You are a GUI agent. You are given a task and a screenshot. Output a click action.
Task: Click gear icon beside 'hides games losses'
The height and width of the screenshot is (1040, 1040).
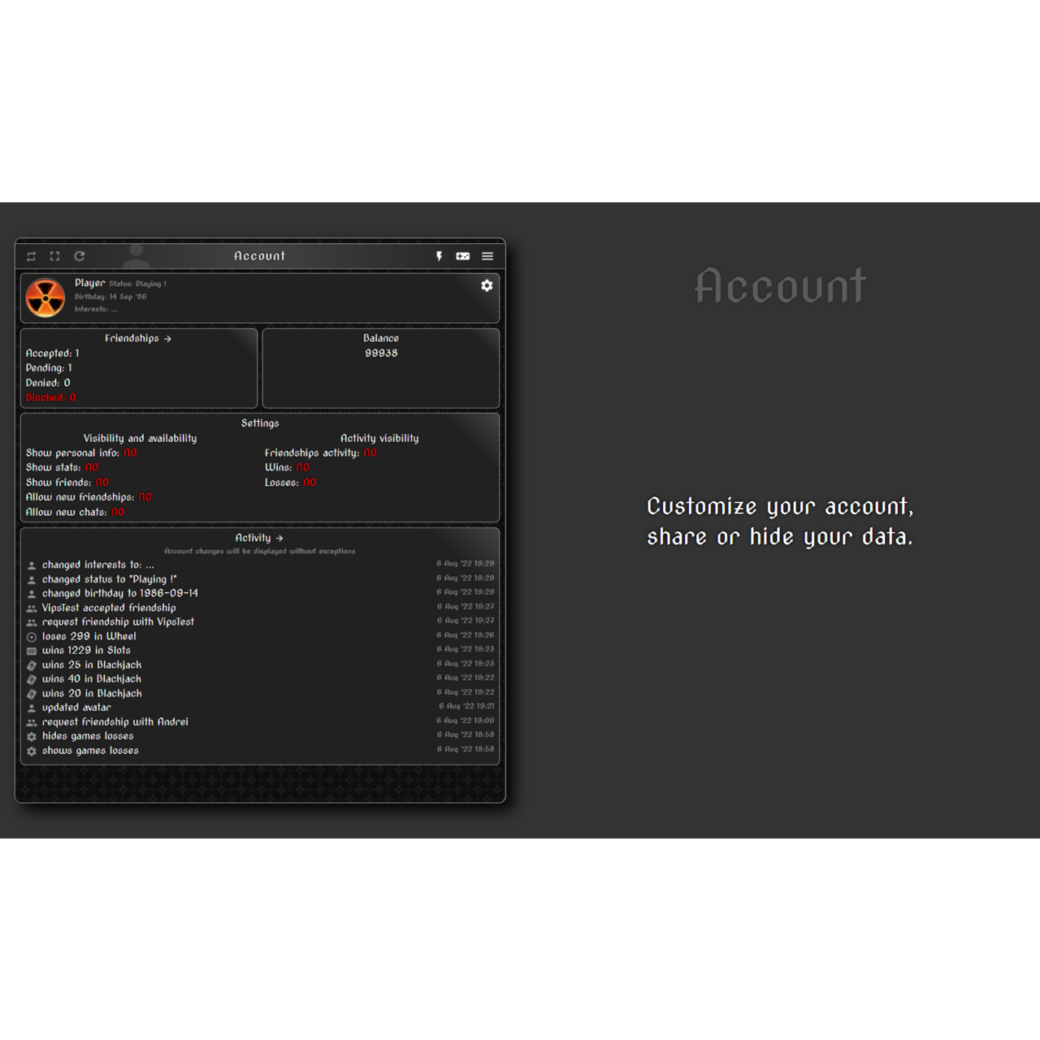(x=32, y=737)
